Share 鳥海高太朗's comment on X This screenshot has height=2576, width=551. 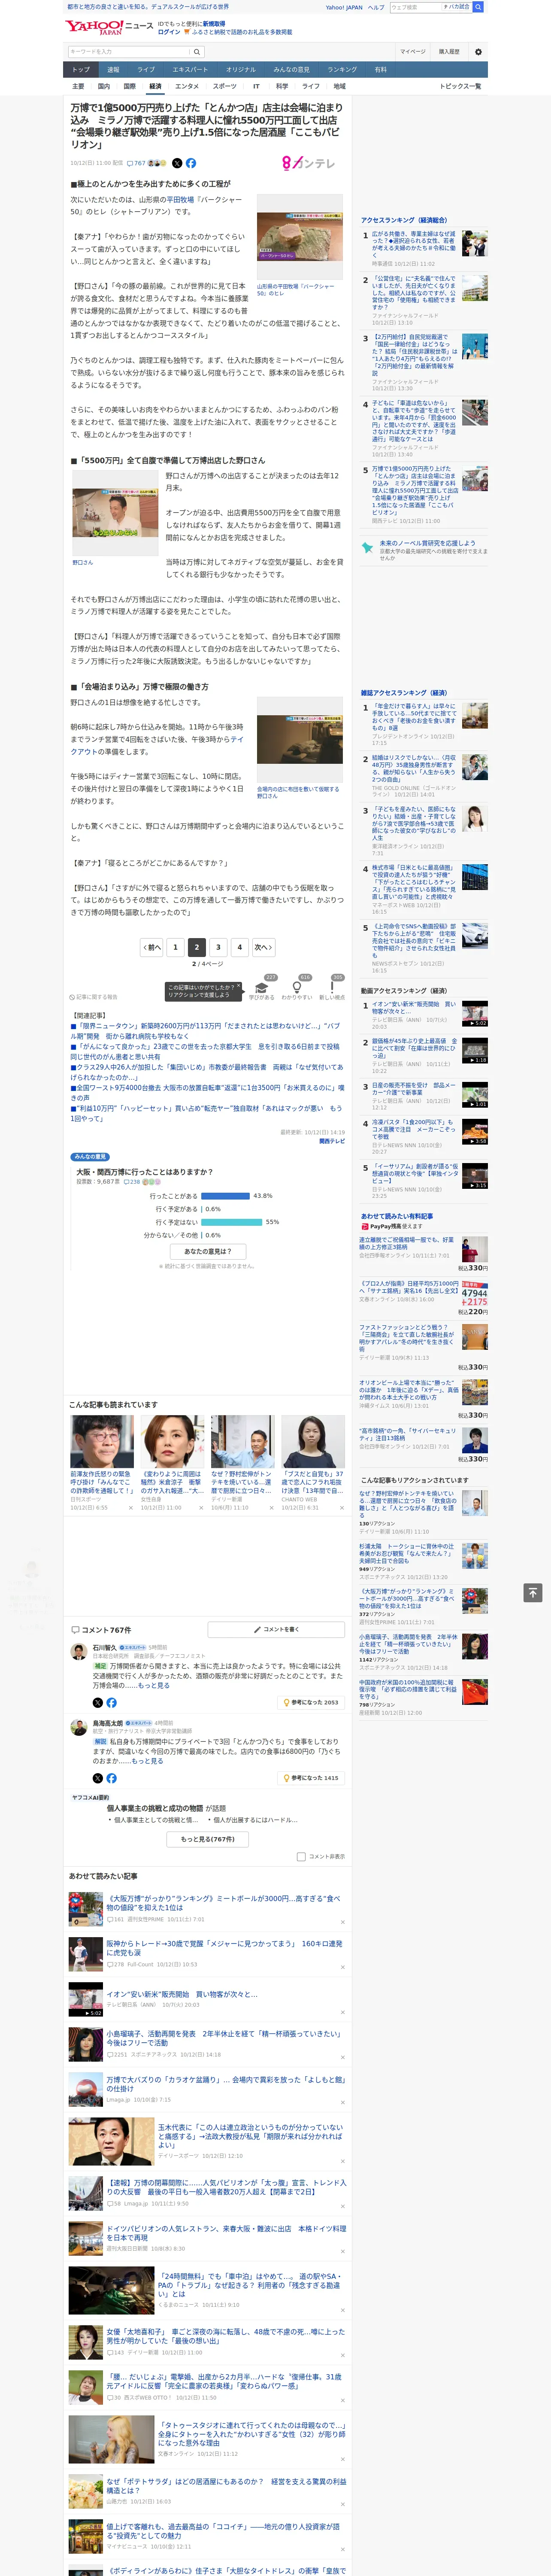97,1778
